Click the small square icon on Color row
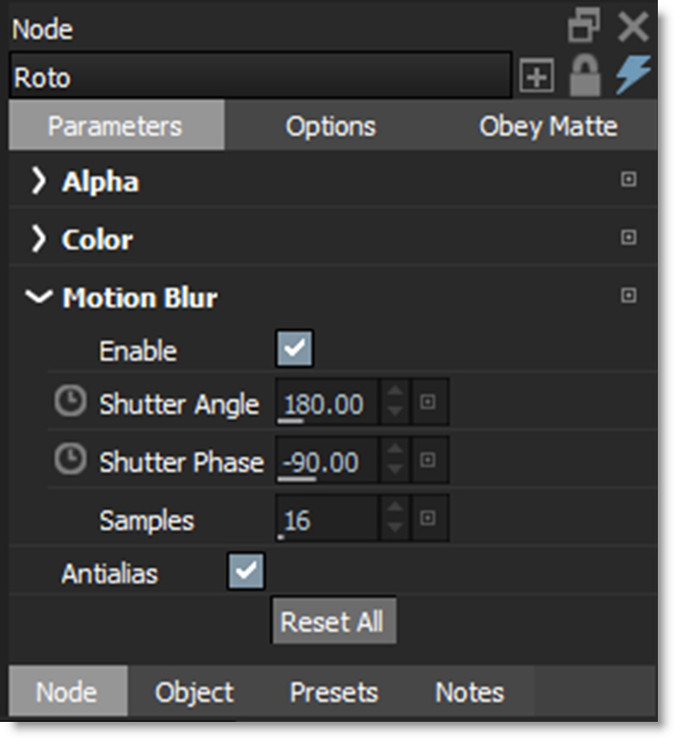Viewport: 674px width, 738px height. point(628,238)
